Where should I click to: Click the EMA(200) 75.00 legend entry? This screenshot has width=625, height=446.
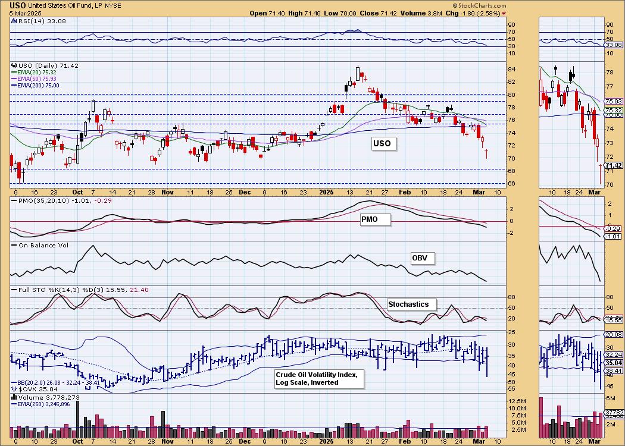35,85
